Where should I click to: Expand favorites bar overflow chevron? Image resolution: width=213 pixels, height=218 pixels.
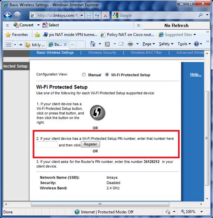[208, 32]
